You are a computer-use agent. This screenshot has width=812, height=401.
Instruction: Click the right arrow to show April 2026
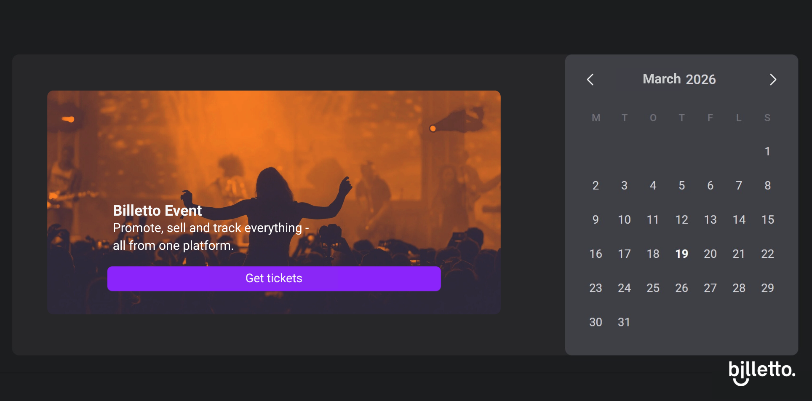pos(773,79)
